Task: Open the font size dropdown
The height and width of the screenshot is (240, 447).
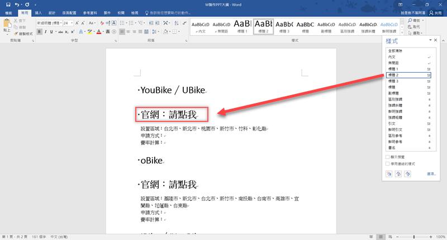Action: click(72, 23)
